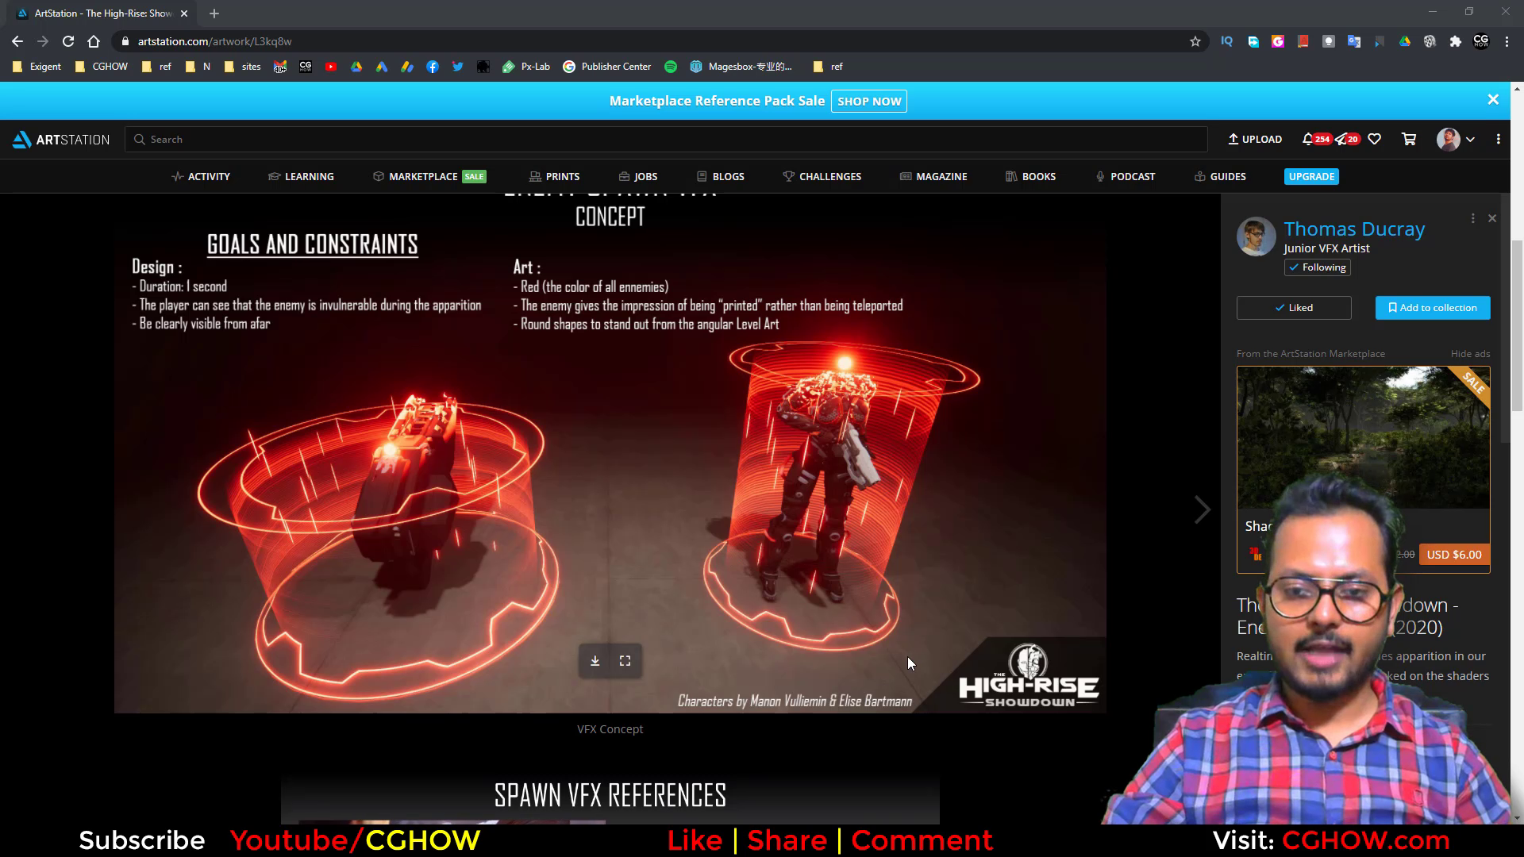
Task: Open your Likes via the heart icon
Action: pyautogui.click(x=1374, y=139)
